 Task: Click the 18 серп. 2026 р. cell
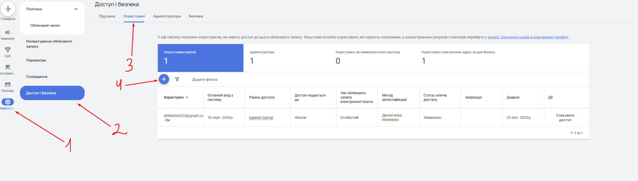point(220,118)
